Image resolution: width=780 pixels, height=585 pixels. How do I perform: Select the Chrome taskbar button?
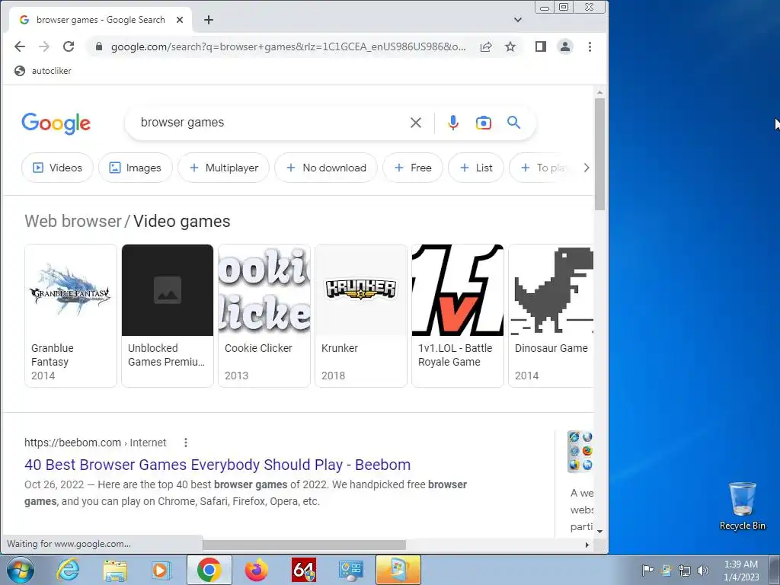coord(209,570)
